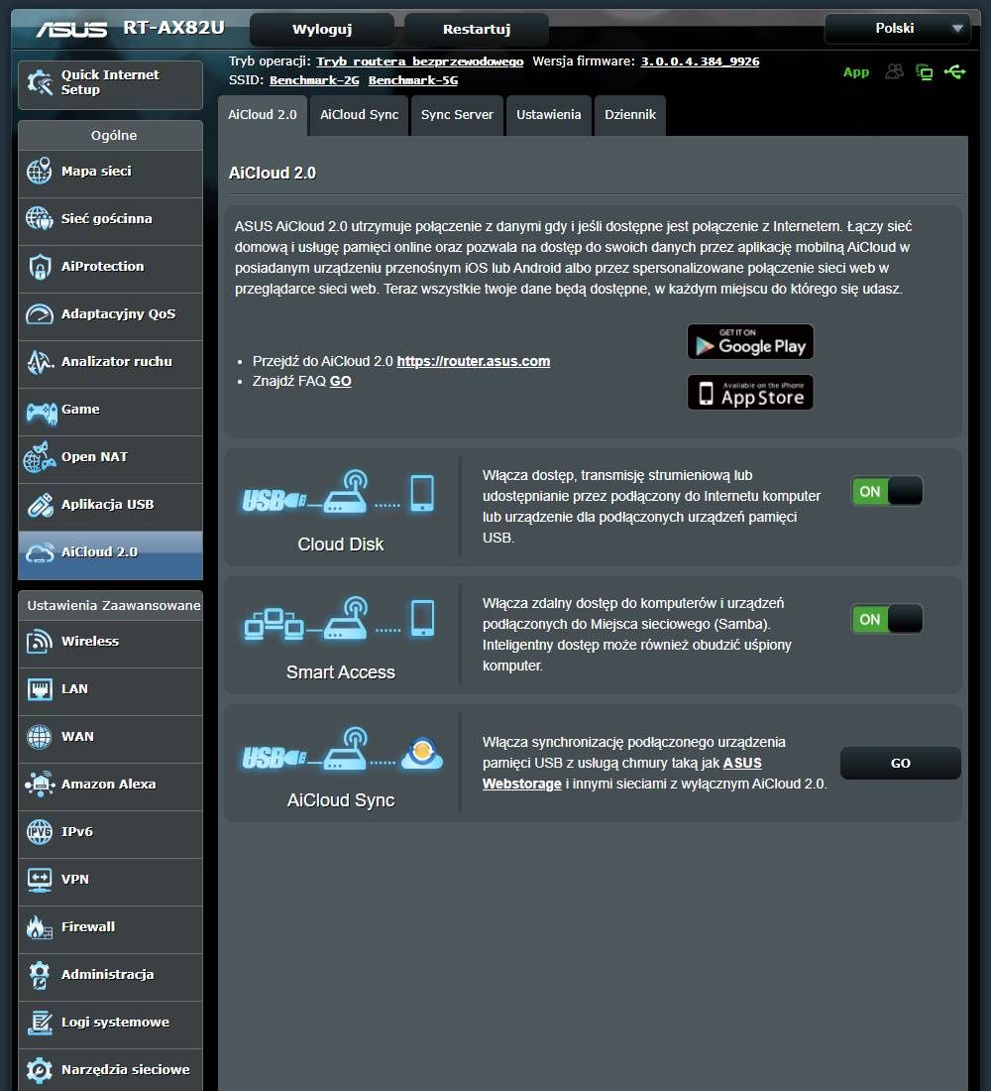Image resolution: width=991 pixels, height=1091 pixels.
Task: Switch to the Dziennik tab
Action: coord(630,115)
